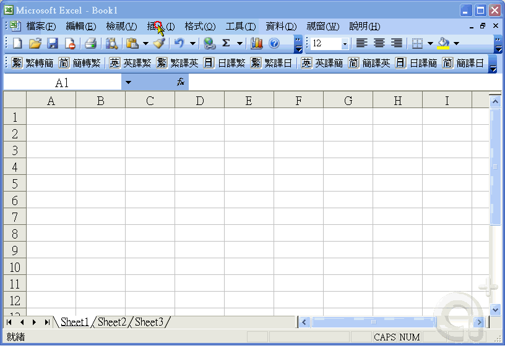Click the 簡轉繁 conversion button

coord(80,62)
